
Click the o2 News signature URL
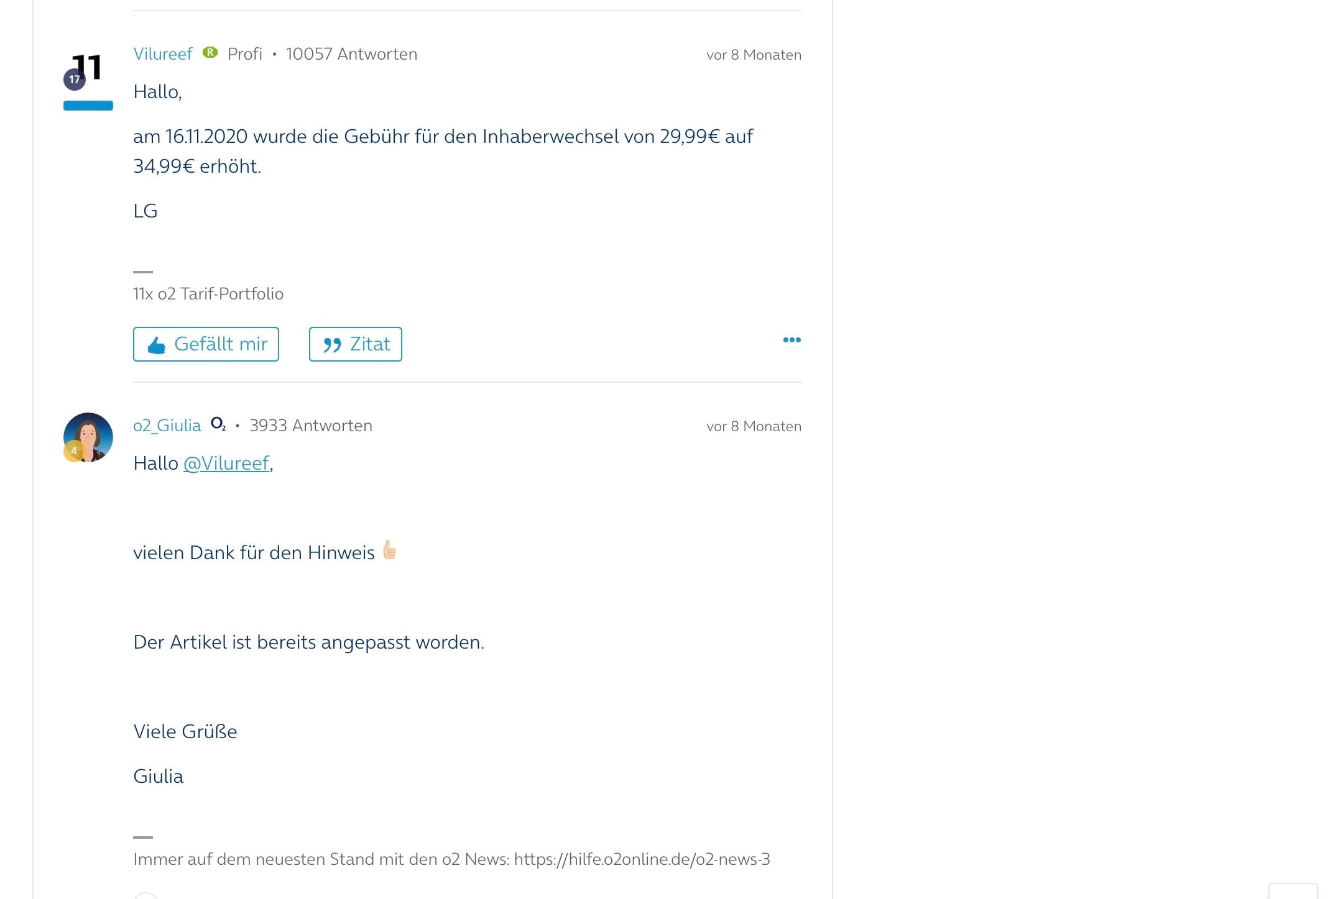pos(642,859)
